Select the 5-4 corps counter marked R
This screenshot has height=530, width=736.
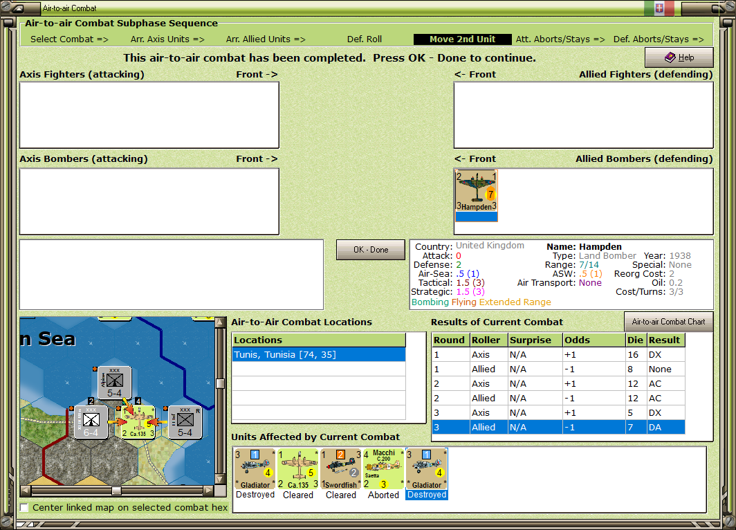[x=185, y=422]
